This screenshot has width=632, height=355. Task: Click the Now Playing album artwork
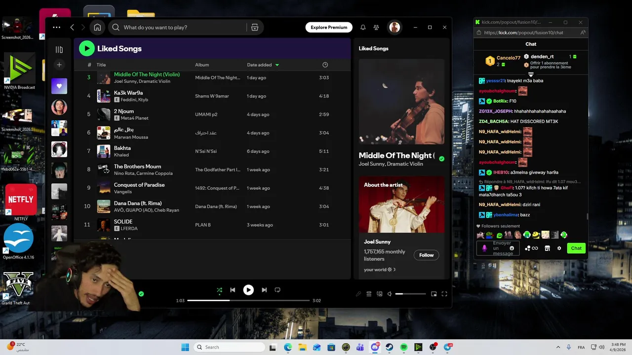(x=401, y=102)
